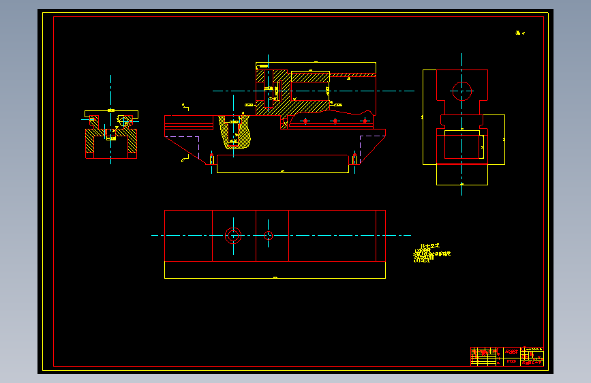Click the leftmost red bolt hole in the row of three
The width and height of the screenshot is (591, 383).
(305, 121)
